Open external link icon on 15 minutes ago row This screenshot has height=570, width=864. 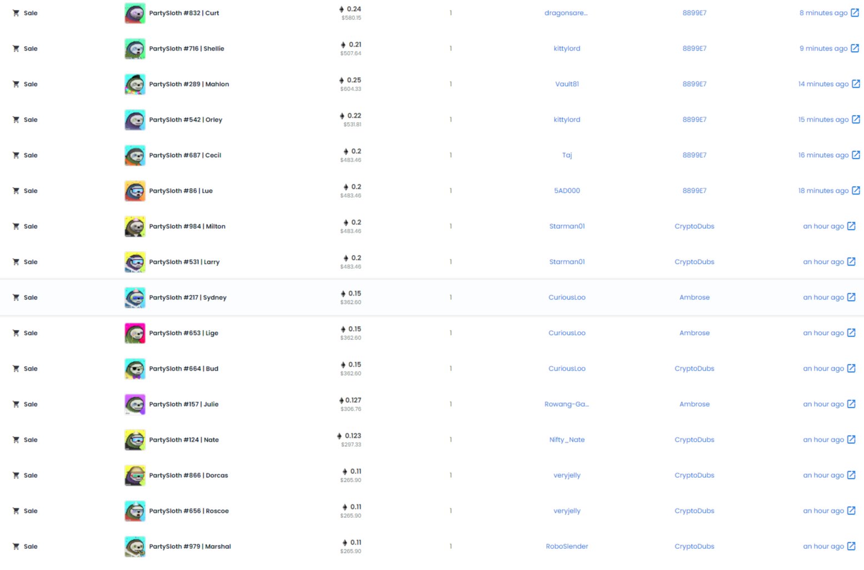coord(856,119)
